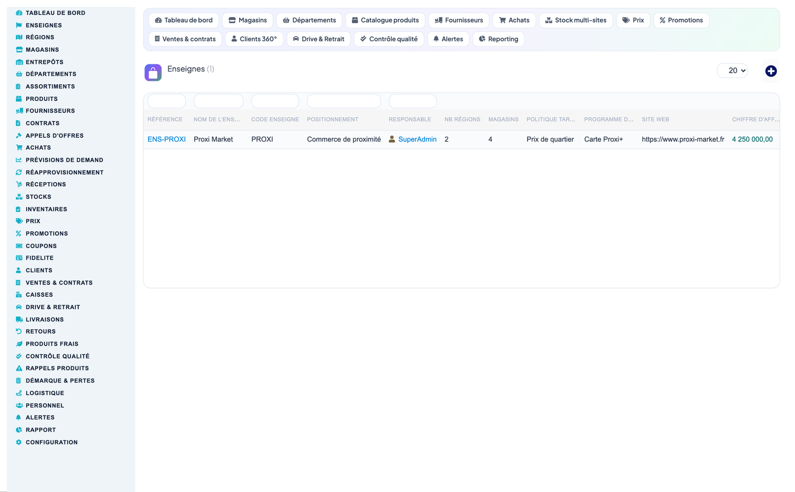795x492 pixels.
Task: Open the Fournisseurs top tab
Action: pos(459,20)
